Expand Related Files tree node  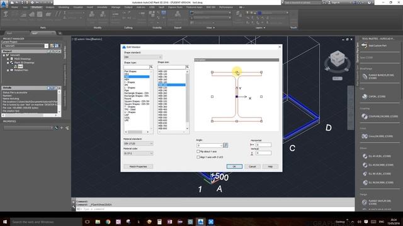8,70
